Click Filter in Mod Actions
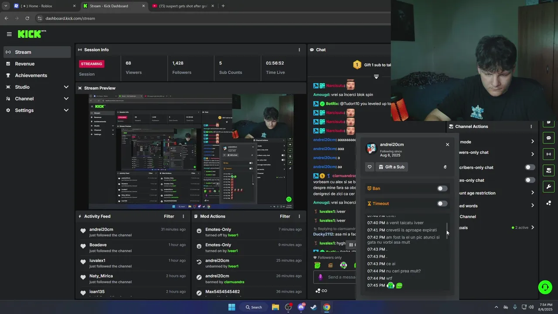 [285, 216]
